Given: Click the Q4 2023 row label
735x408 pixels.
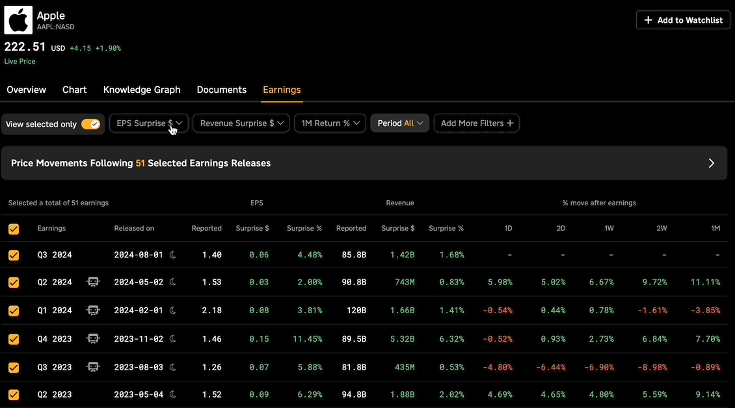Looking at the screenshot, I should point(55,339).
